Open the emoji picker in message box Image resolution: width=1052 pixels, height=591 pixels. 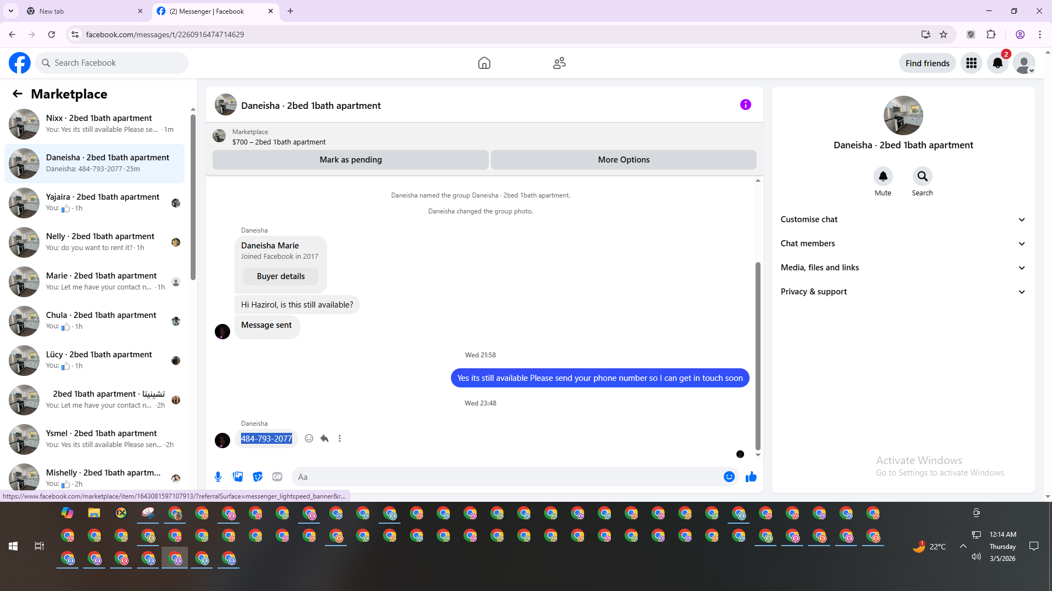pos(729,477)
